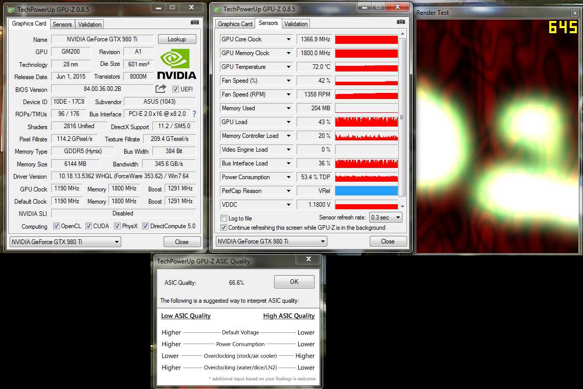Open the Bus Interface Load dropdown
The width and height of the screenshot is (583, 389).
288,163
